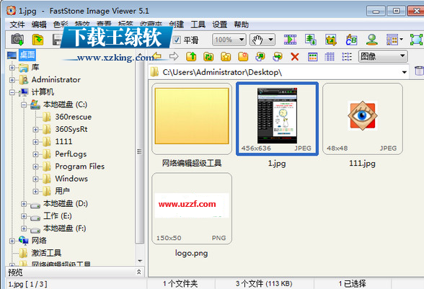Switch to thumbnails view icon

[x=313, y=57]
